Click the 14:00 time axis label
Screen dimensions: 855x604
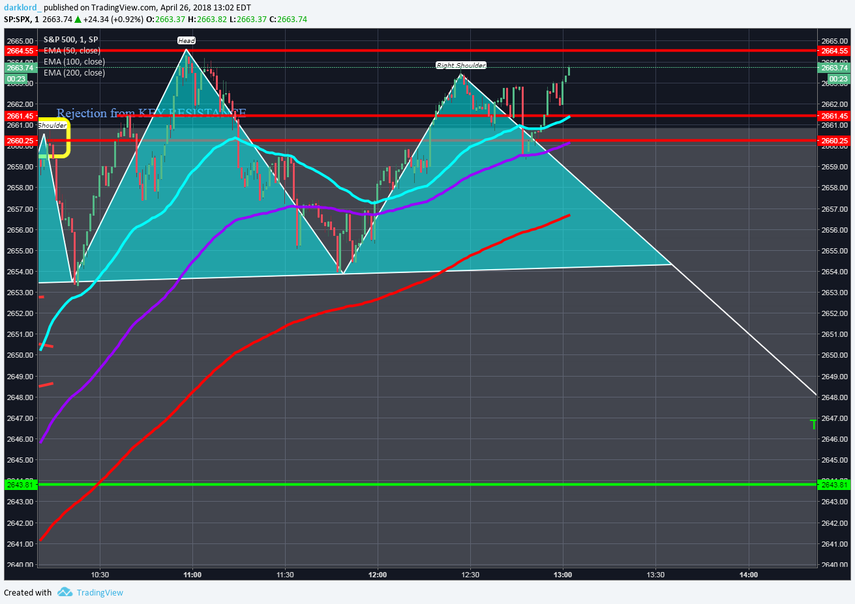tap(749, 575)
